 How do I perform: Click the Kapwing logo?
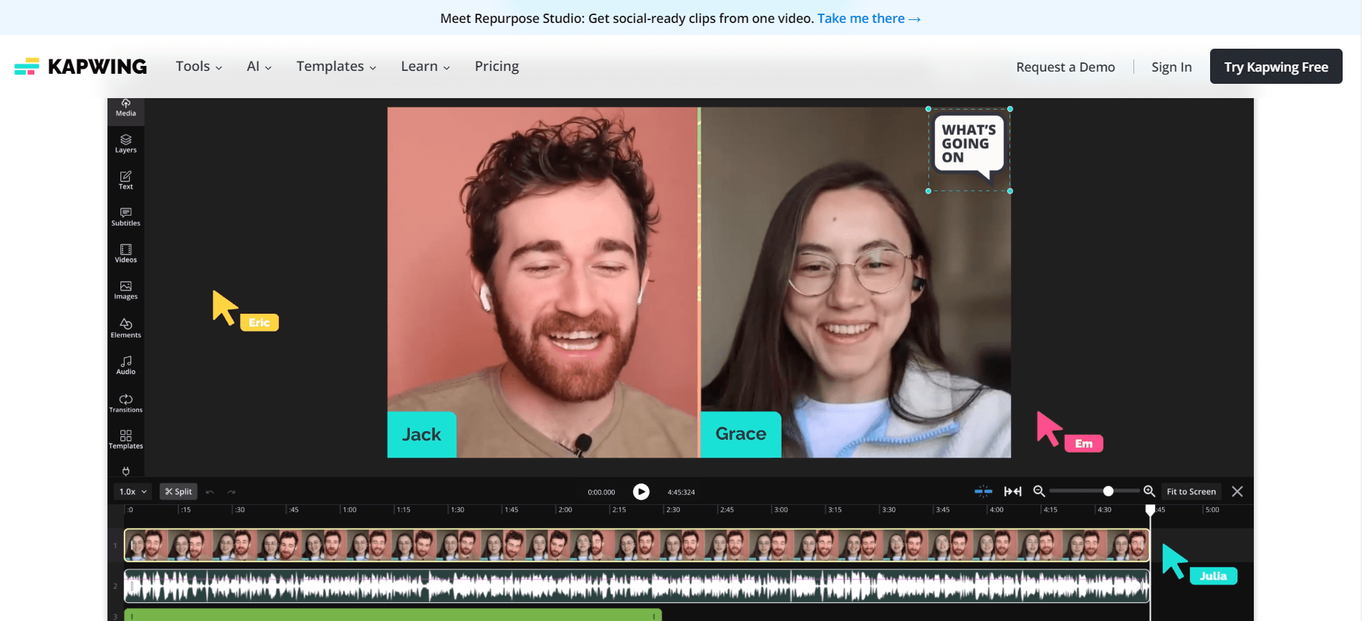click(80, 67)
